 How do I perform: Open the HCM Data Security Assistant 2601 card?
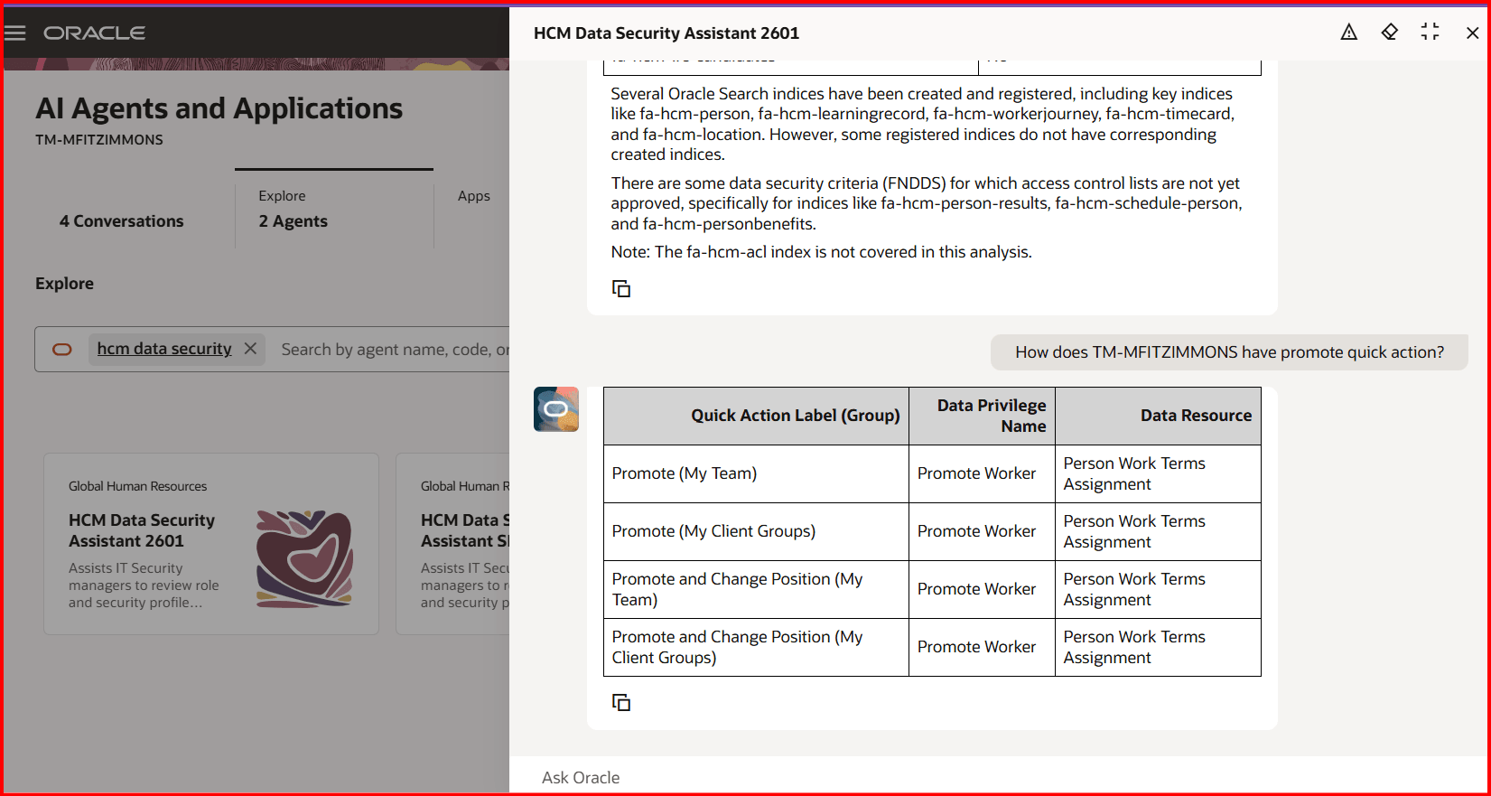click(211, 544)
